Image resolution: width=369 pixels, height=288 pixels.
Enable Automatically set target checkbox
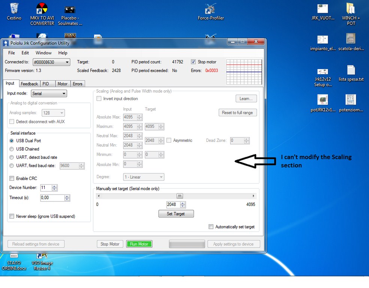(x=211, y=226)
